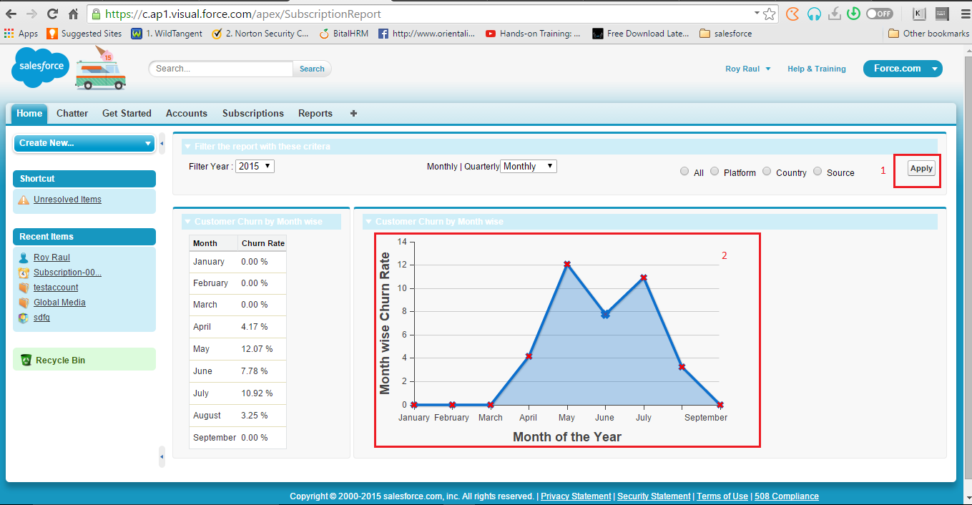Select the Country radio button

click(767, 172)
